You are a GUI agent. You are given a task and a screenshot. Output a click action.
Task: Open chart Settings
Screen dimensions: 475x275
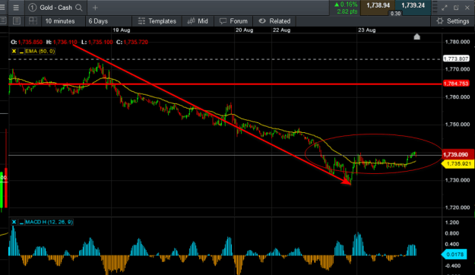point(453,21)
